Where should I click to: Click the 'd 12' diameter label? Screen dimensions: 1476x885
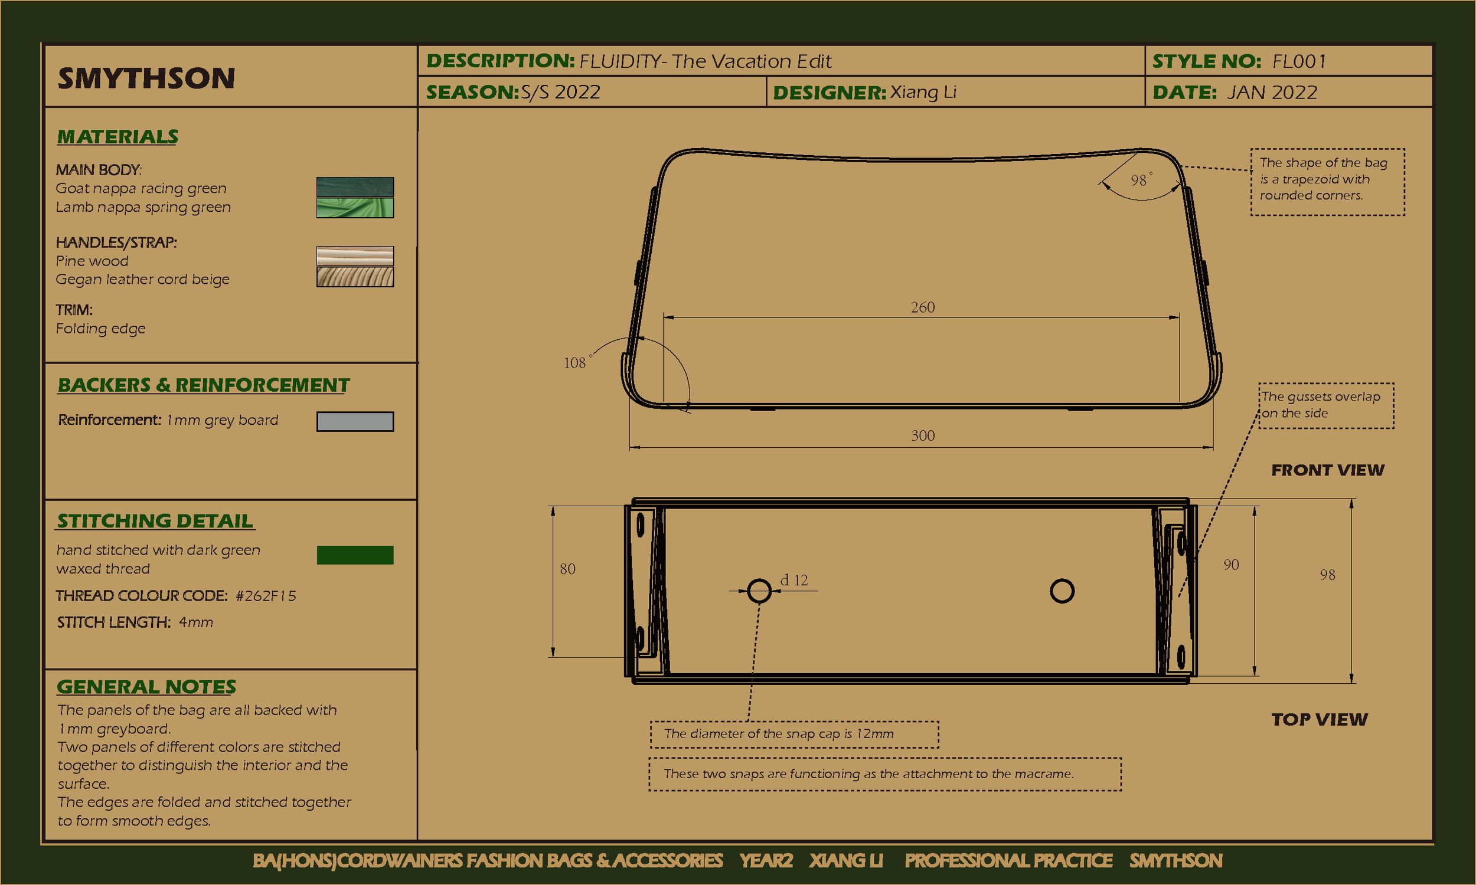pyautogui.click(x=794, y=579)
